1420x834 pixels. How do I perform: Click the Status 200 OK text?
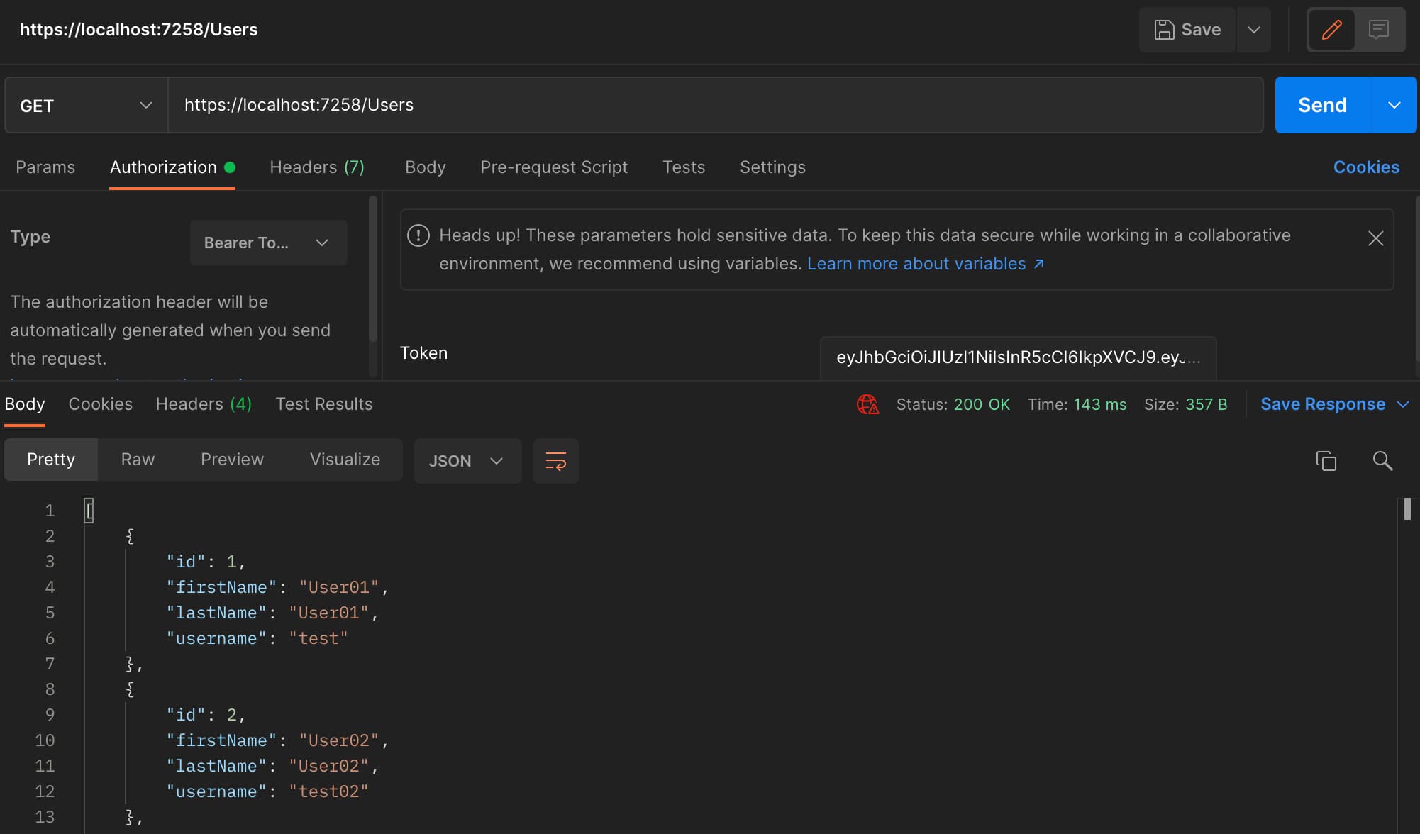click(x=953, y=404)
